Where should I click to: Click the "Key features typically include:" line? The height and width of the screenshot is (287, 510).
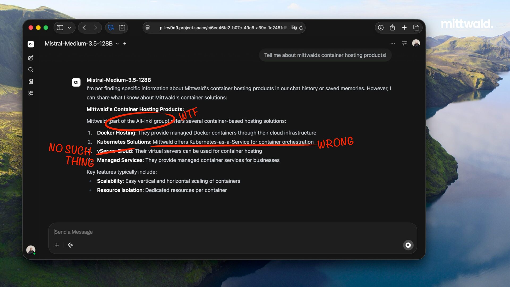(122, 172)
